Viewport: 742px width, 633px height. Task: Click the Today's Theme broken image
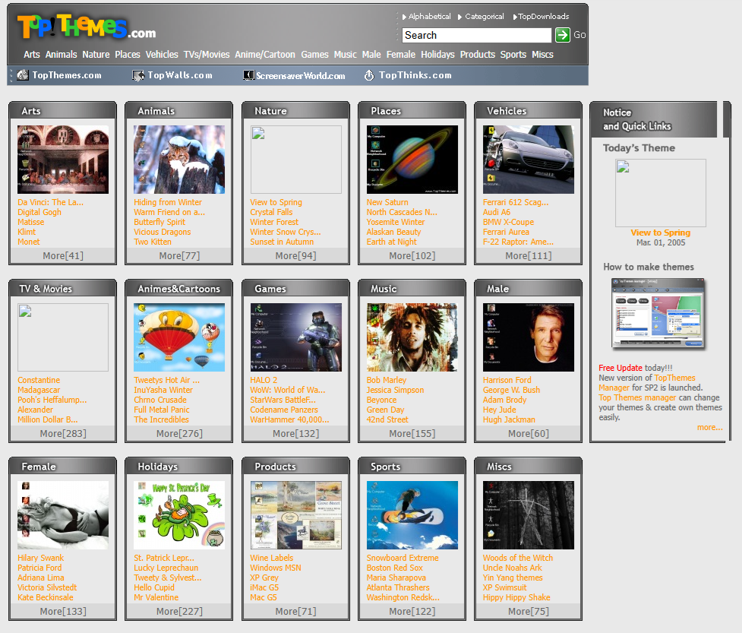(661, 193)
